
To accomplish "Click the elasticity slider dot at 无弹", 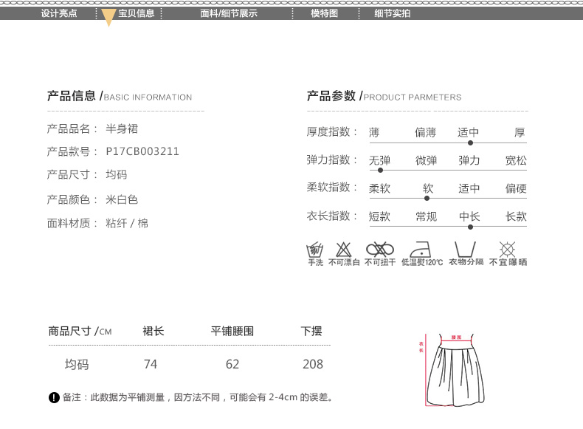I will click(380, 170).
